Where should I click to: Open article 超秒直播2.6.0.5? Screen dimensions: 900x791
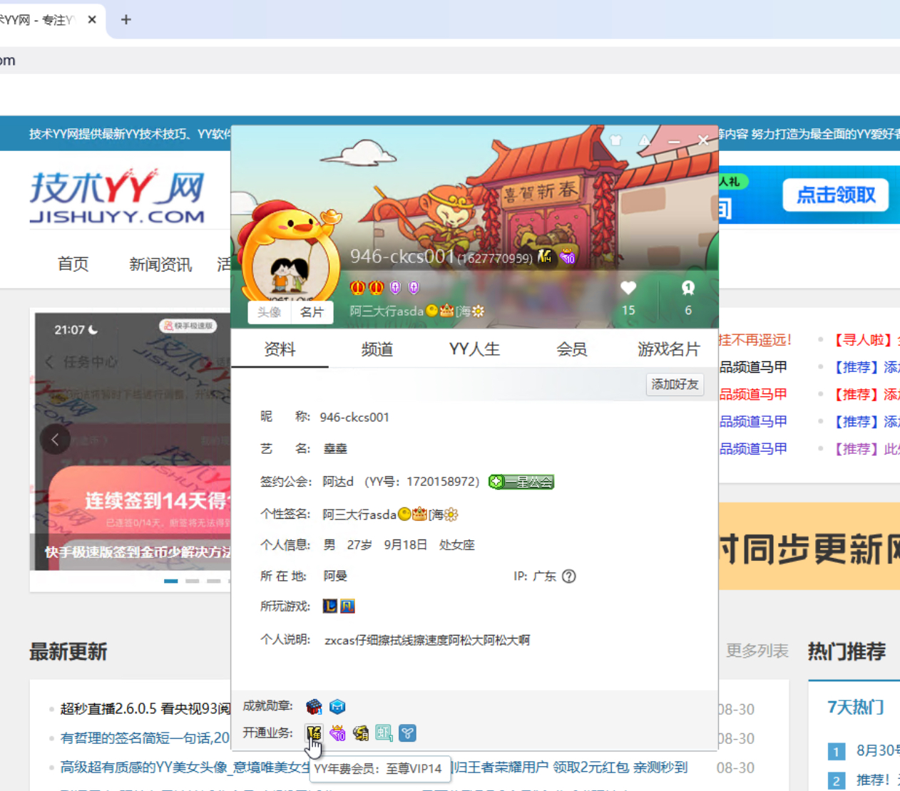pyautogui.click(x=145, y=709)
